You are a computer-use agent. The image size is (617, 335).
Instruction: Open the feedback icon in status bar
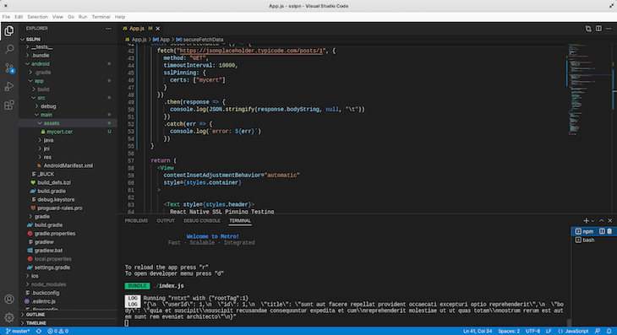[x=598, y=331]
